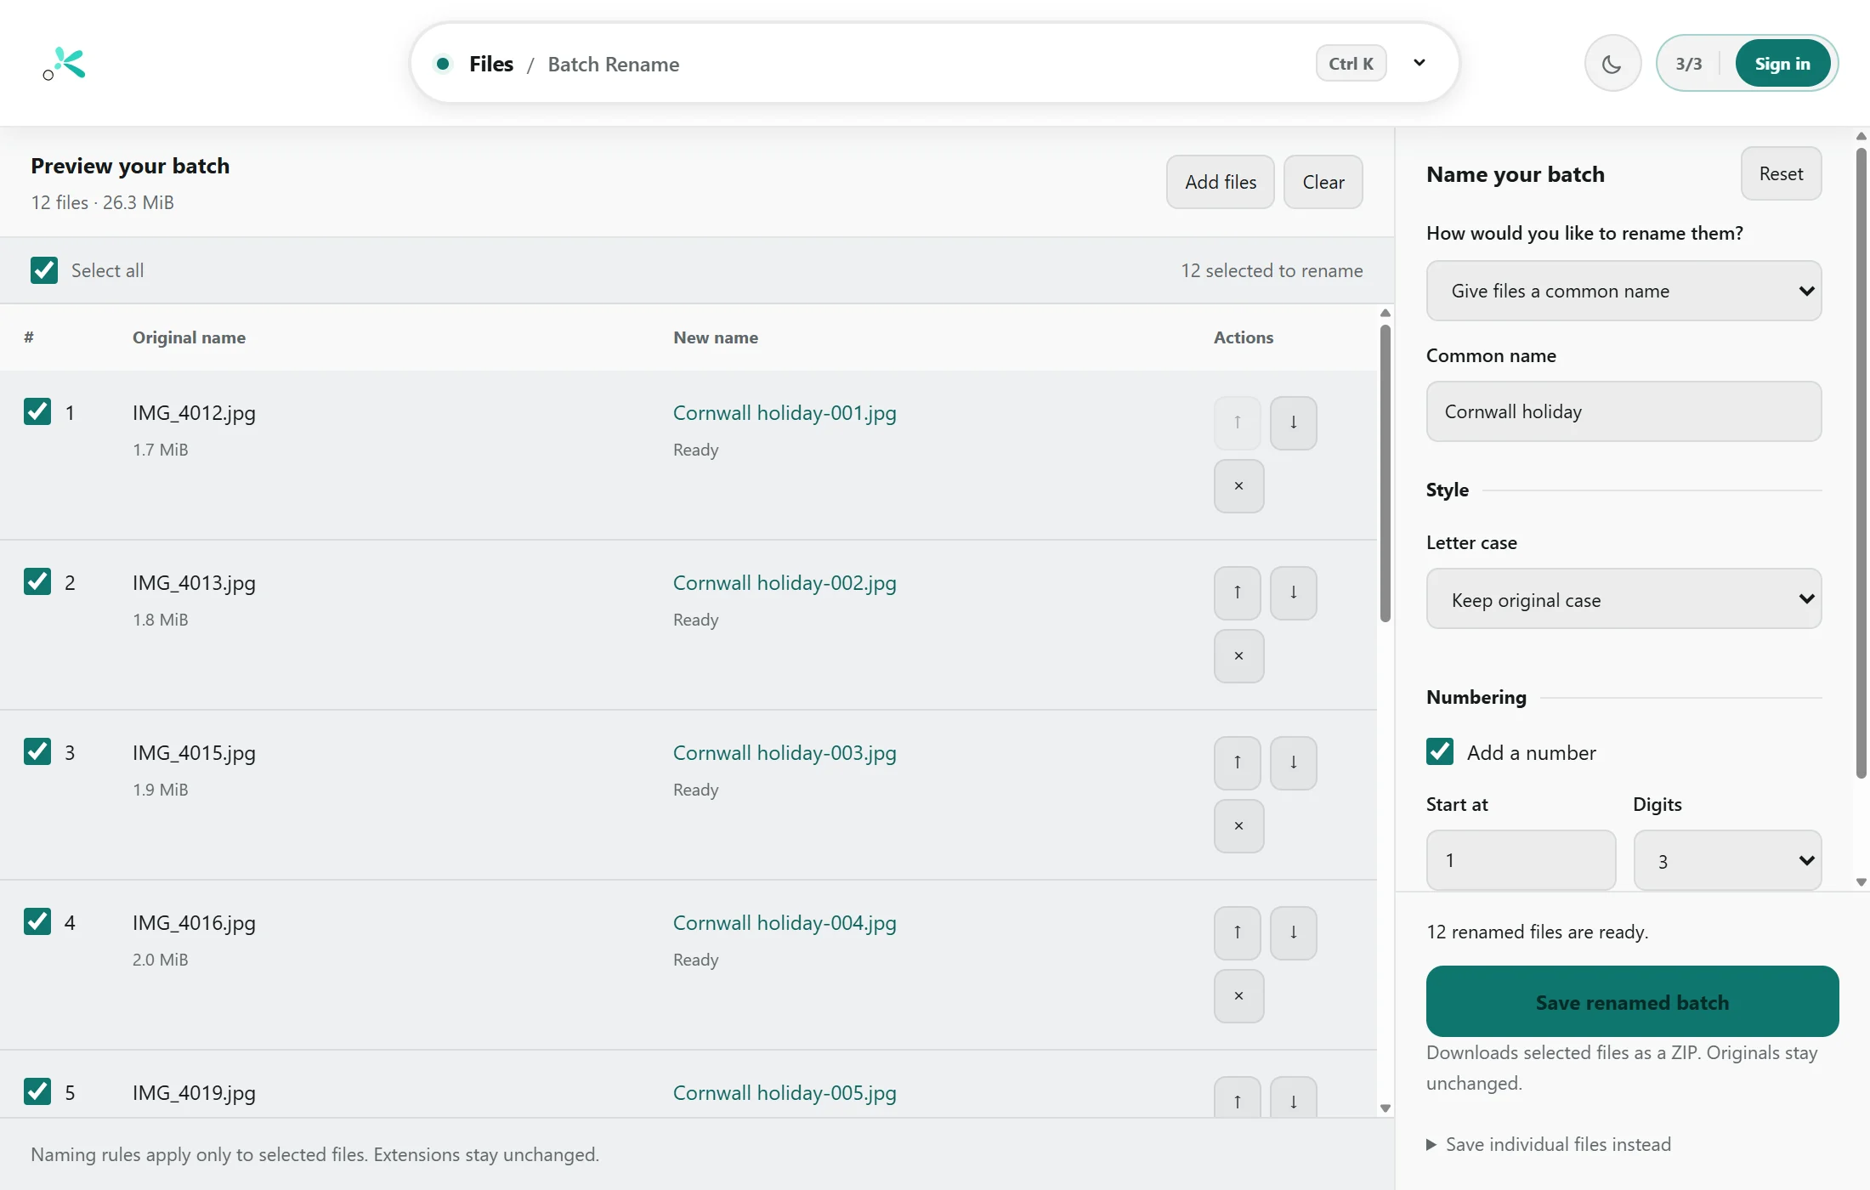Viewport: 1870px width, 1190px height.
Task: Click New name column header
Action: [x=716, y=337]
